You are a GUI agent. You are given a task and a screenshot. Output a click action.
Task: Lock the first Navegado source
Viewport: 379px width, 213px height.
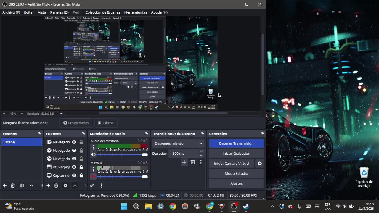[81, 142]
